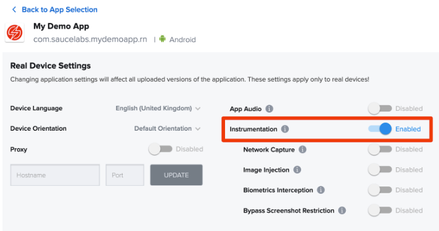Disable the Instrumentation toggle
This screenshot has height=231, width=439.
click(380, 129)
